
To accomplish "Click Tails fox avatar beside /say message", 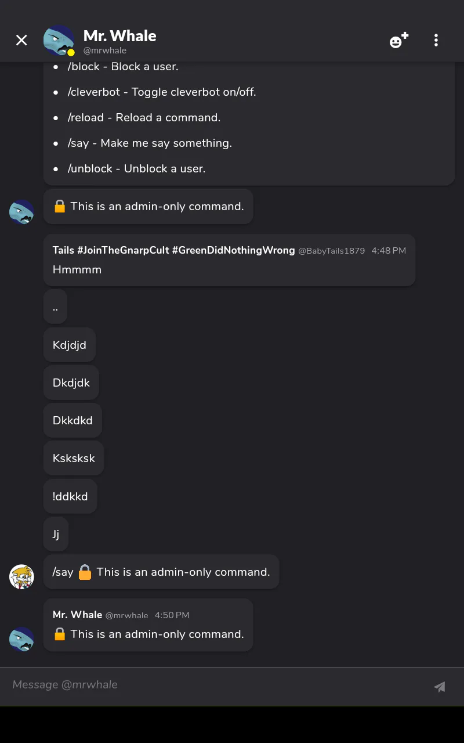I will coord(21,577).
